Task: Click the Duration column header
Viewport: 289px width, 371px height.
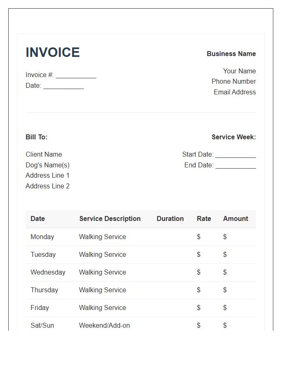Action: point(170,218)
